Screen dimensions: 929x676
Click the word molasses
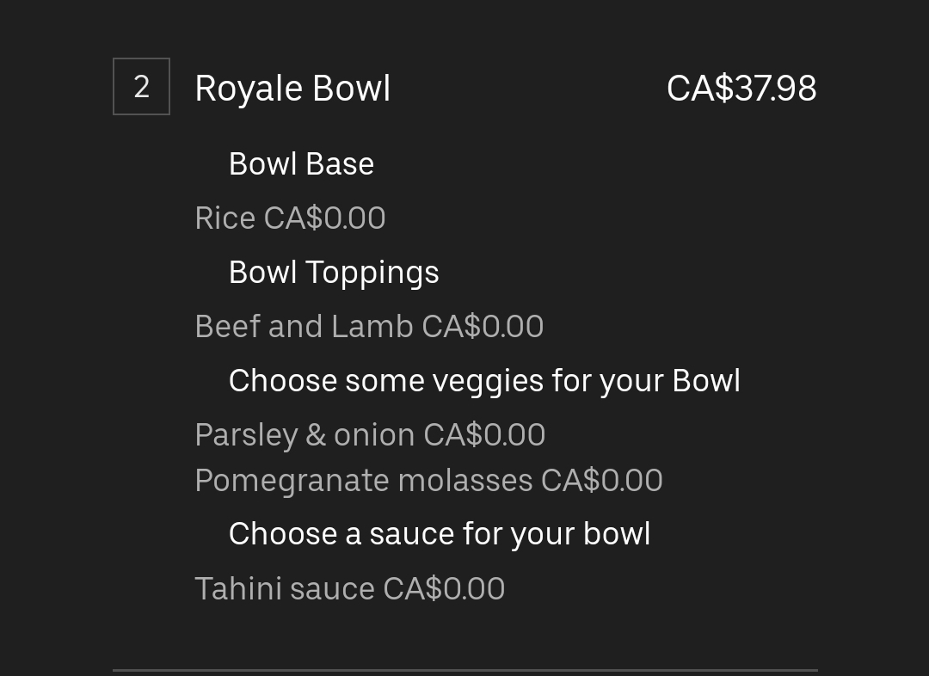tap(465, 481)
